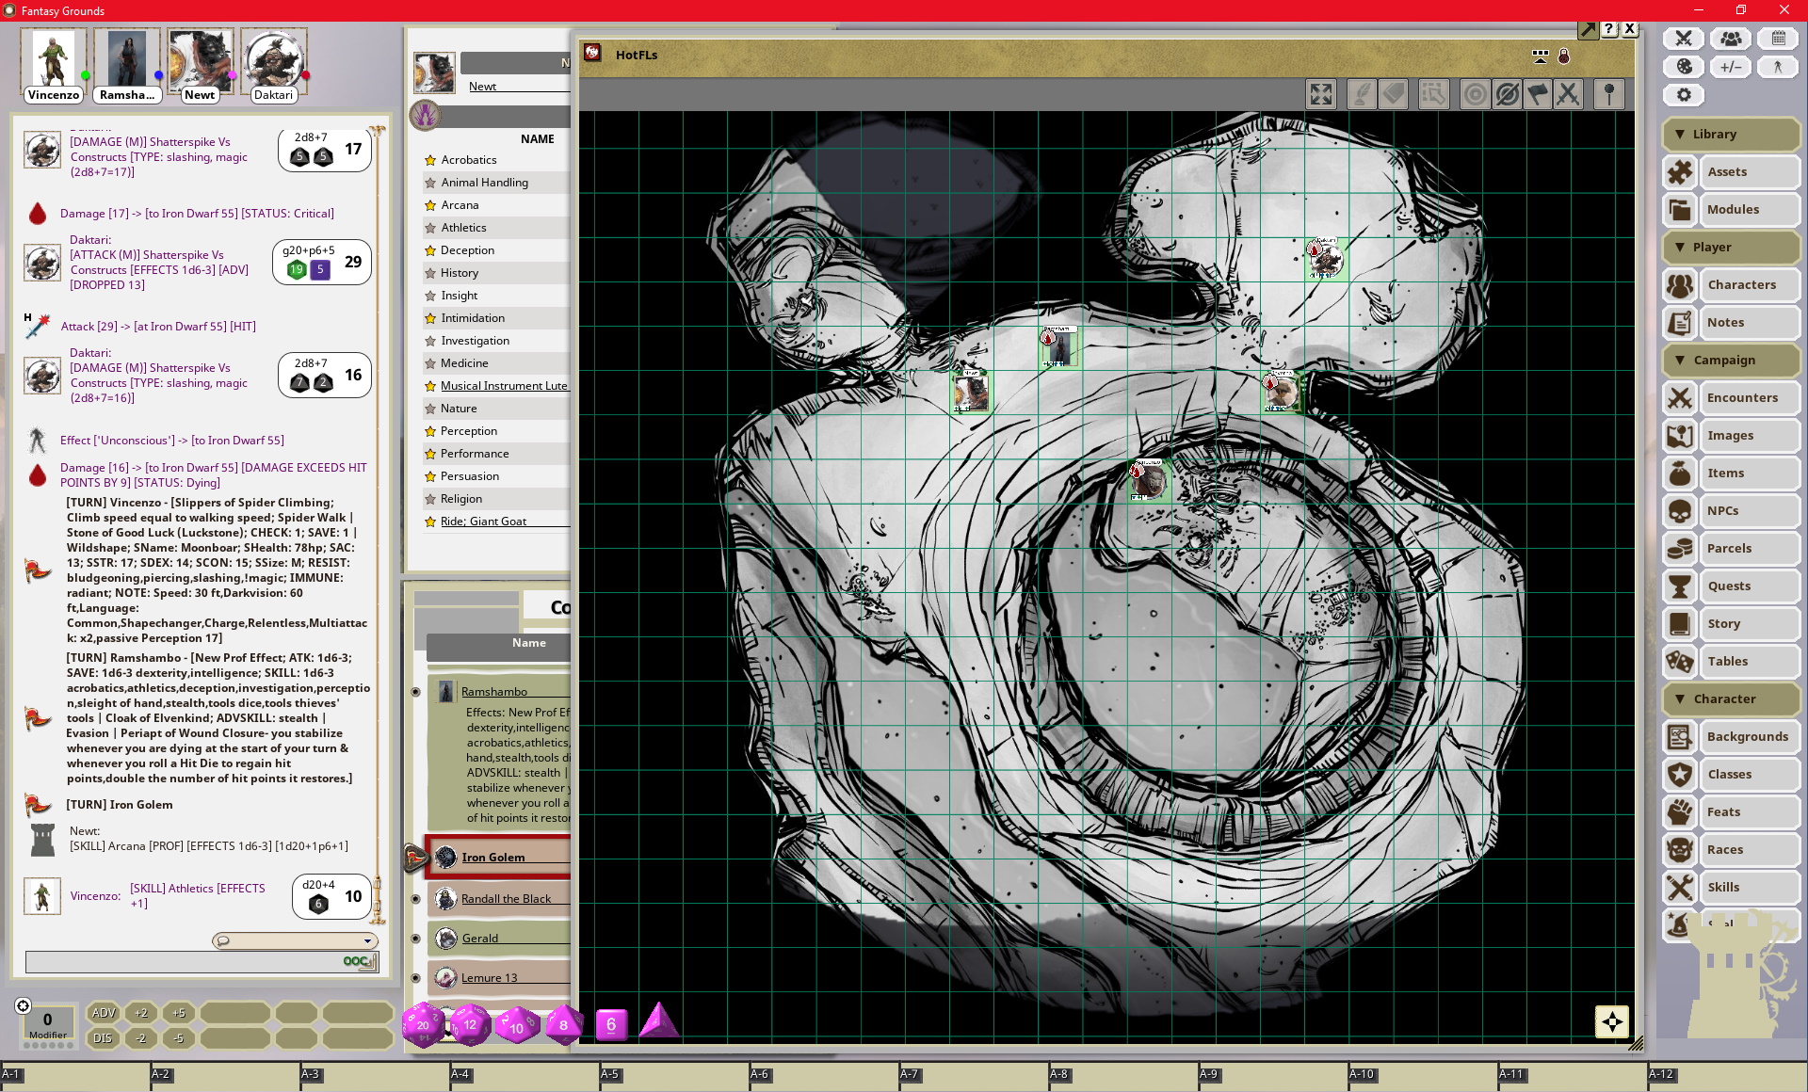Click the token layers icon beside lock
Image resolution: width=1808 pixels, height=1092 pixels.
[1541, 56]
